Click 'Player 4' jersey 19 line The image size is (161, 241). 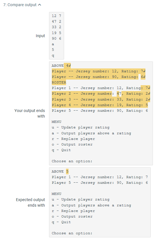tap(100, 105)
